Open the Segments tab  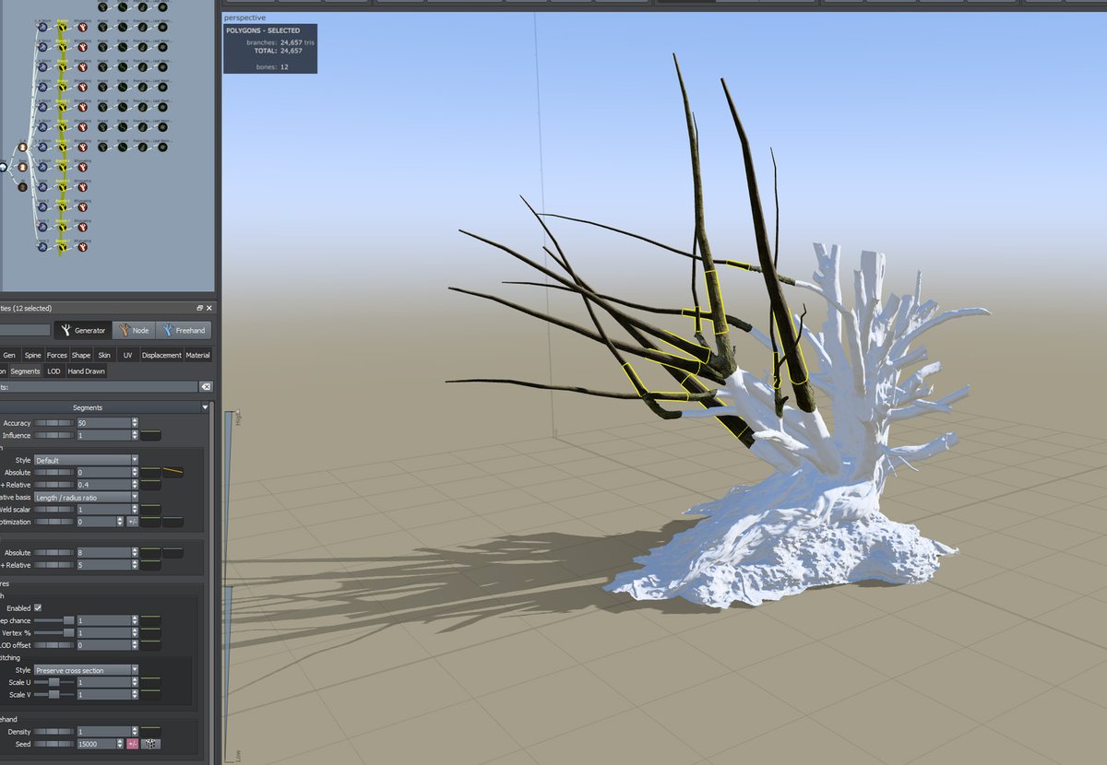tap(25, 371)
